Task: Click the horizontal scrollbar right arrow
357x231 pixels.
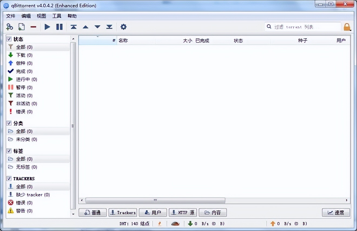Action: pyautogui.click(x=347, y=200)
